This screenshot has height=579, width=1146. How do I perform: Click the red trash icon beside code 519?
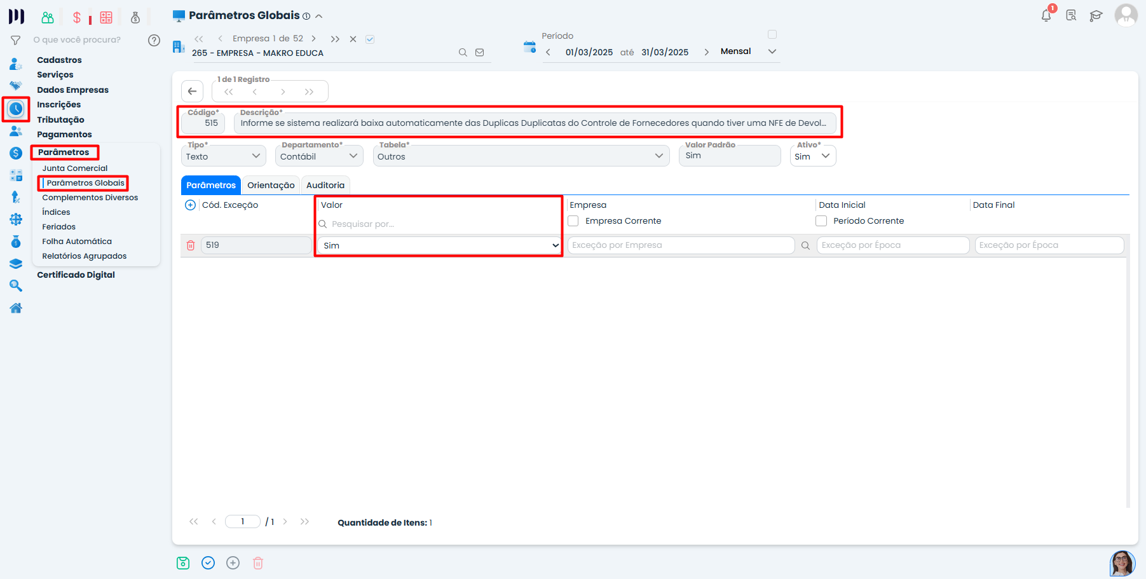click(191, 245)
